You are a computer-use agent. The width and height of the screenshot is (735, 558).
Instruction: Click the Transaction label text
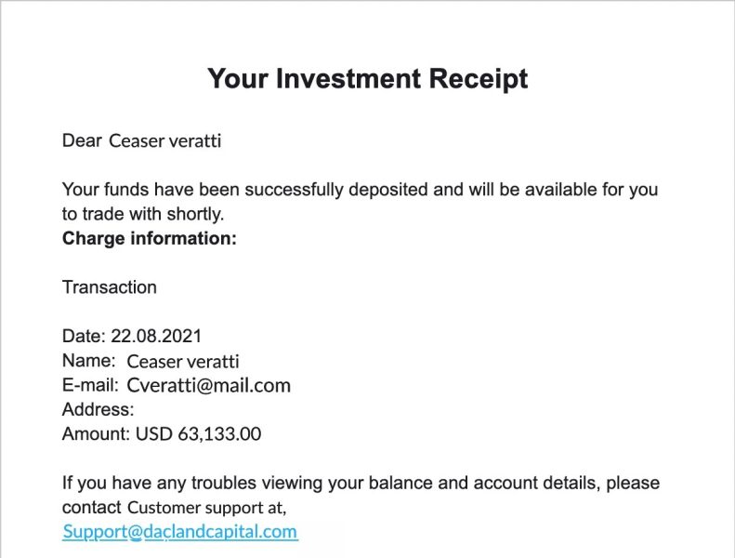110,287
